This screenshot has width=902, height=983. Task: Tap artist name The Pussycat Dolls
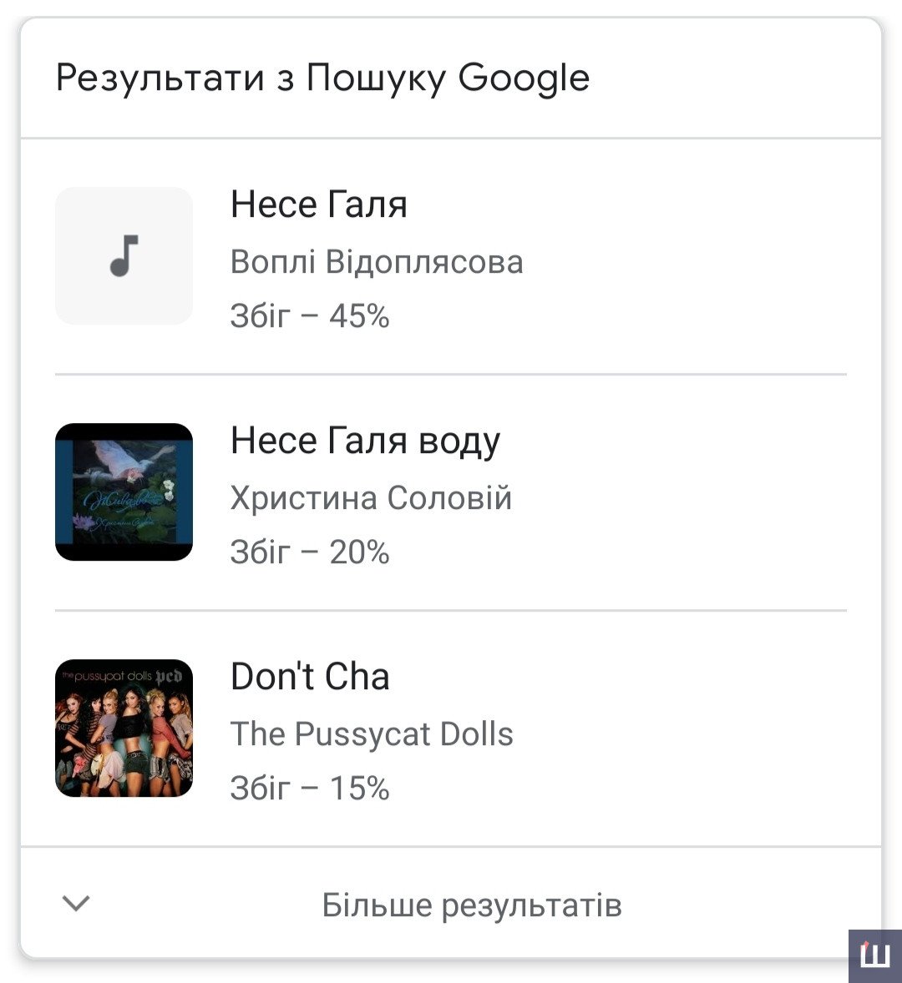[372, 734]
